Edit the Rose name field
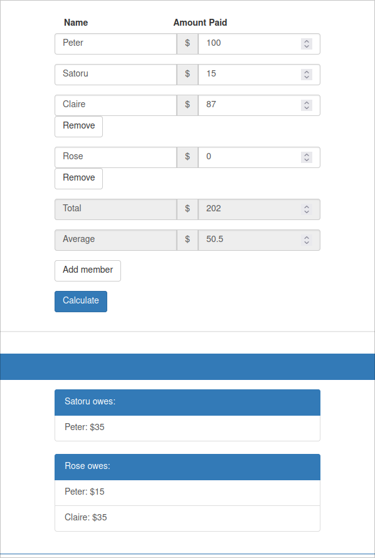The height and width of the screenshot is (558, 375). point(115,157)
